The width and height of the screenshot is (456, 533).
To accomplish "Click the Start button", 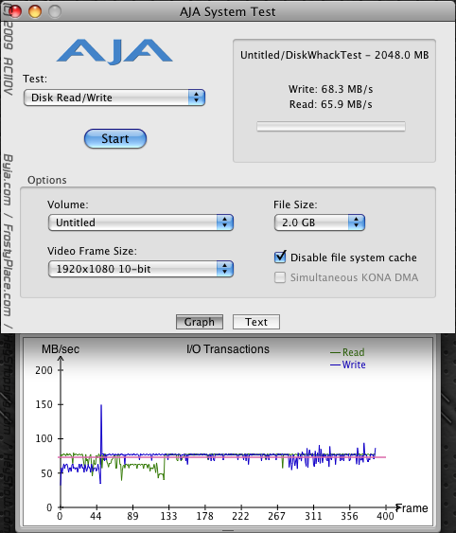I will 115,138.
